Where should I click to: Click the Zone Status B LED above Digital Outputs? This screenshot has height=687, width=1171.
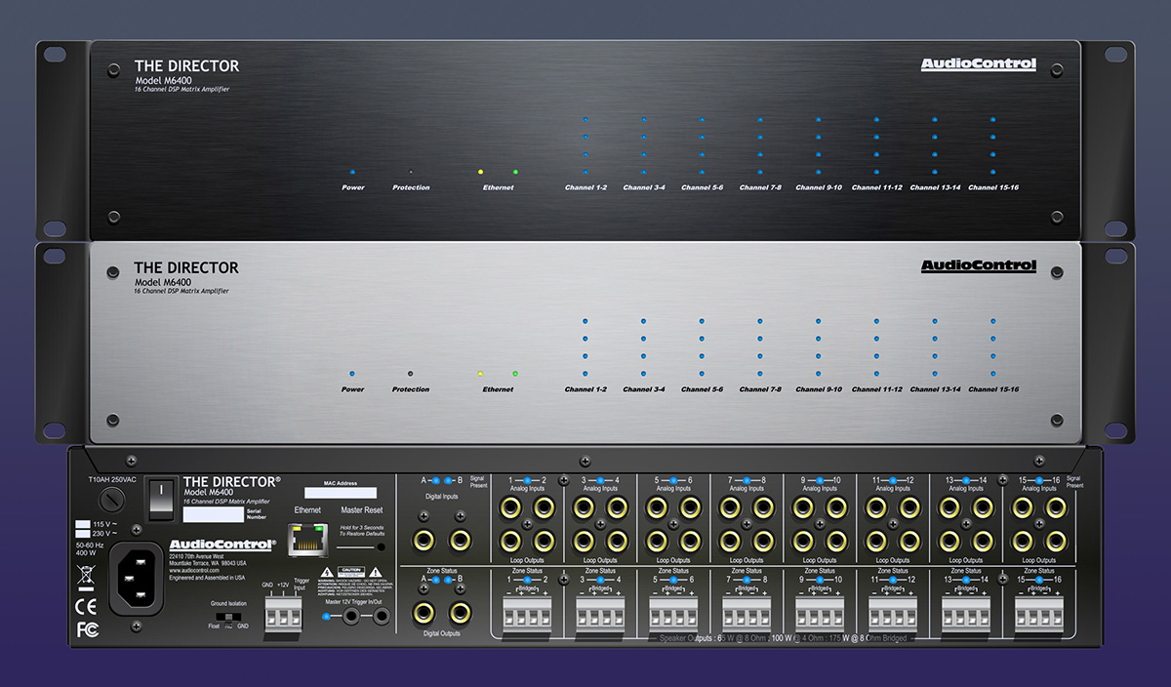tap(450, 580)
